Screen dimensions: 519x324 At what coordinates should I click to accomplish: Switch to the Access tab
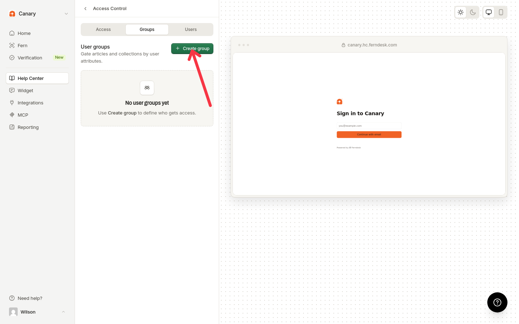[103, 30]
